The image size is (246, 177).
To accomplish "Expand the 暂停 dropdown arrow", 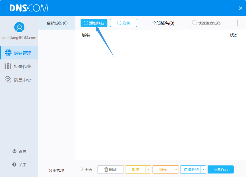I will pos(148,169).
